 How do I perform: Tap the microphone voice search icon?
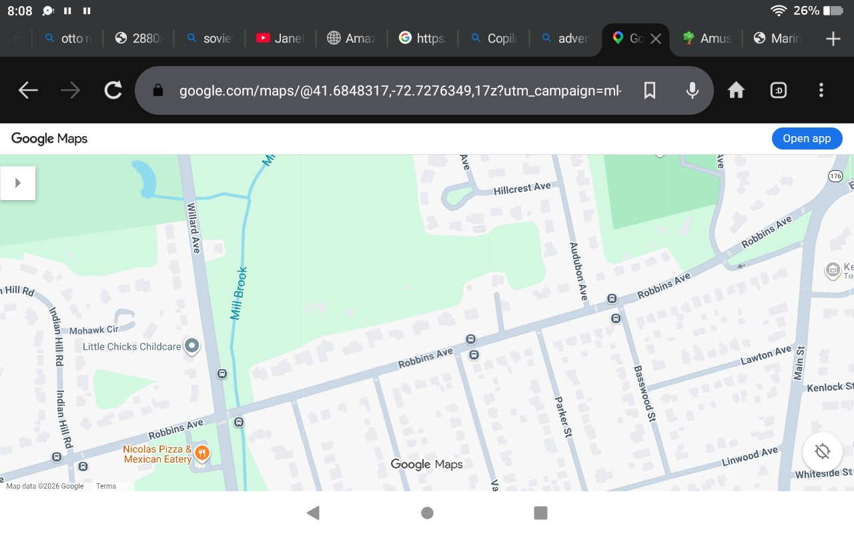click(693, 90)
